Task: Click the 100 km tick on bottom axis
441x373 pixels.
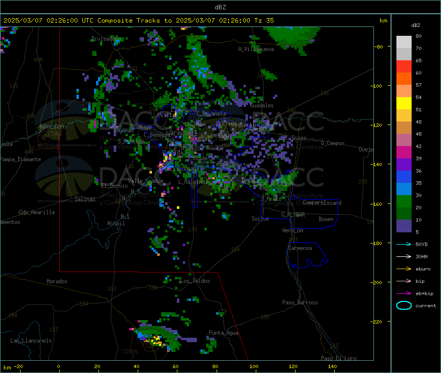Action: pyautogui.click(x=254, y=366)
